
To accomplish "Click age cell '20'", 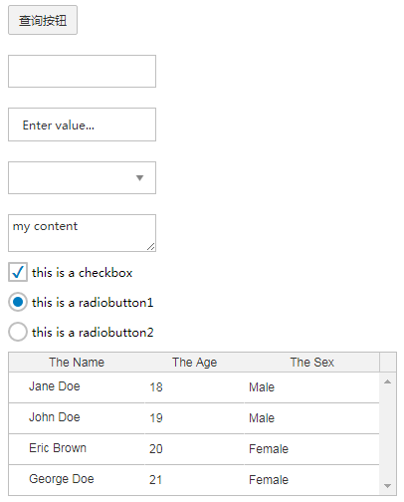I will pyautogui.click(x=194, y=449).
